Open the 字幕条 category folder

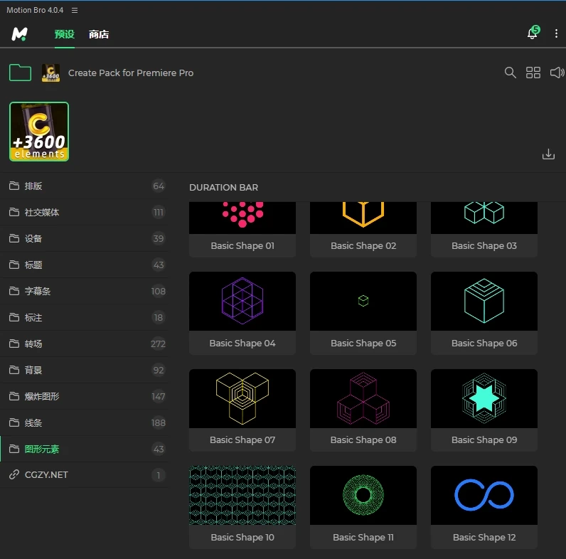click(x=38, y=291)
